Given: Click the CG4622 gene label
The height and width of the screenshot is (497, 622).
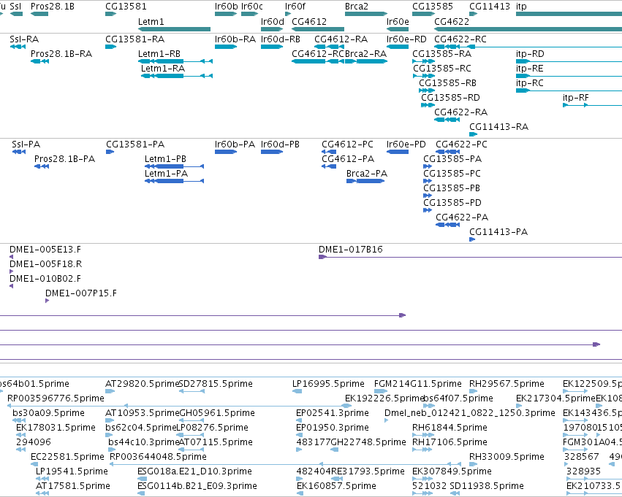Looking at the screenshot, I should pos(452,22).
